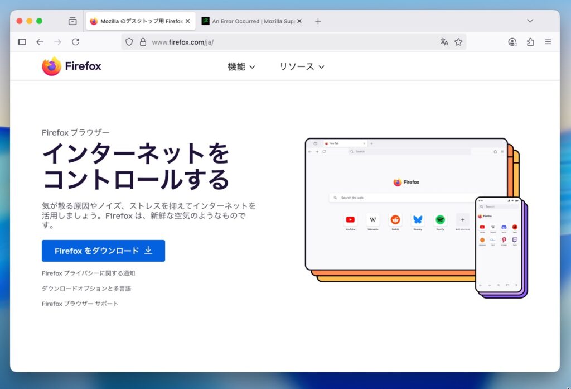Open Firefox View tab overview icon
571x389 pixels.
coord(72,21)
